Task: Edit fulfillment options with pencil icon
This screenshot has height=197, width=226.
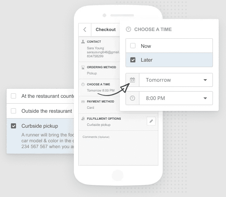Action: [151, 121]
